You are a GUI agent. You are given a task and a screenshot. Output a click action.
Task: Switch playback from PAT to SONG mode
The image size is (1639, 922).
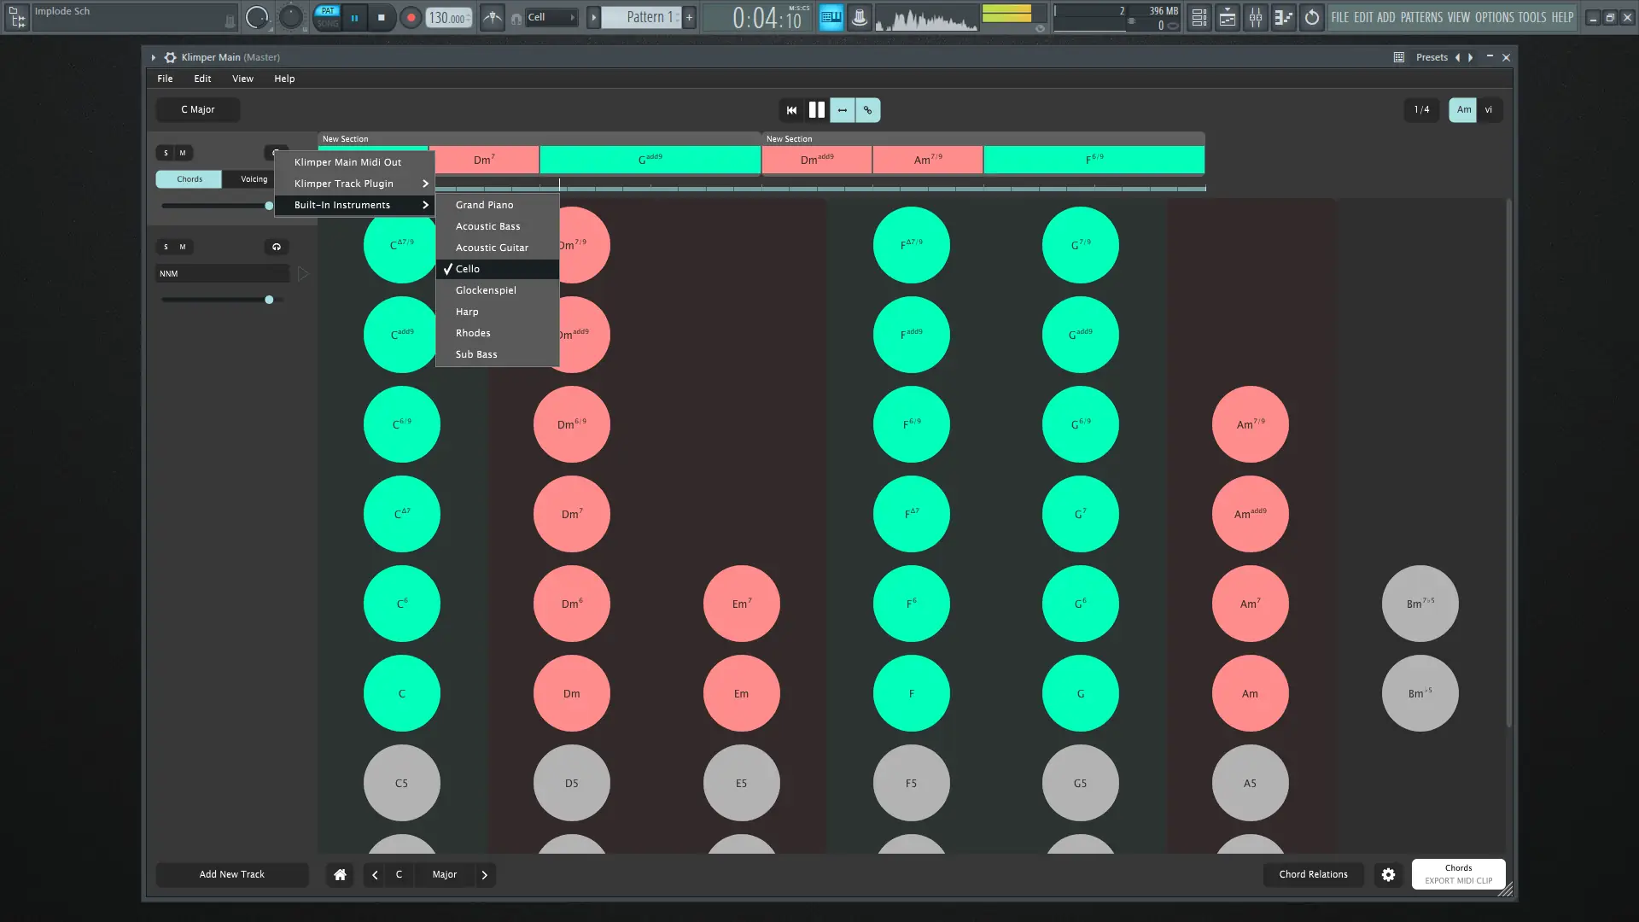point(327,22)
